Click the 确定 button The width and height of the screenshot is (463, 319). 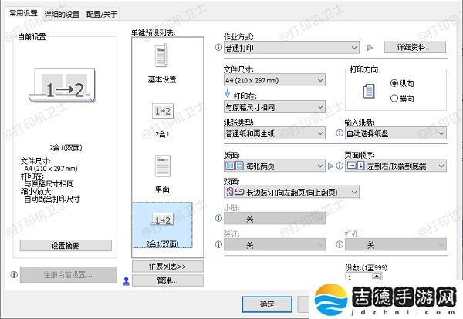[267, 304]
